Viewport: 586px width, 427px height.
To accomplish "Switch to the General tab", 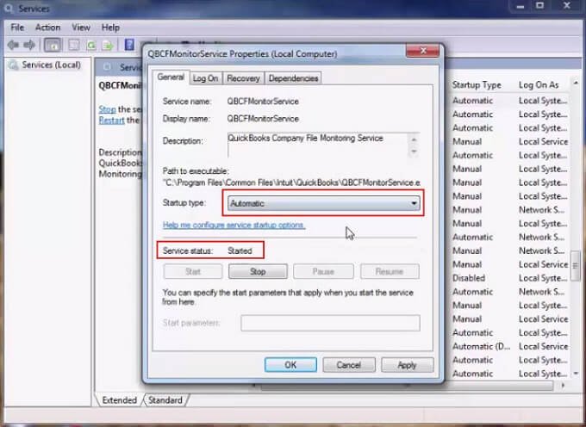I will 171,77.
